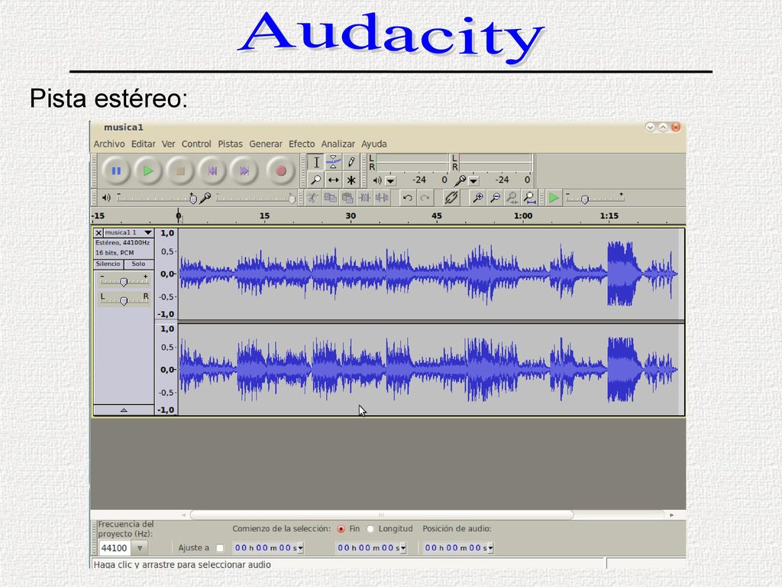782x587 pixels.
Task: Click the Silence audio icon
Action: tap(382, 198)
